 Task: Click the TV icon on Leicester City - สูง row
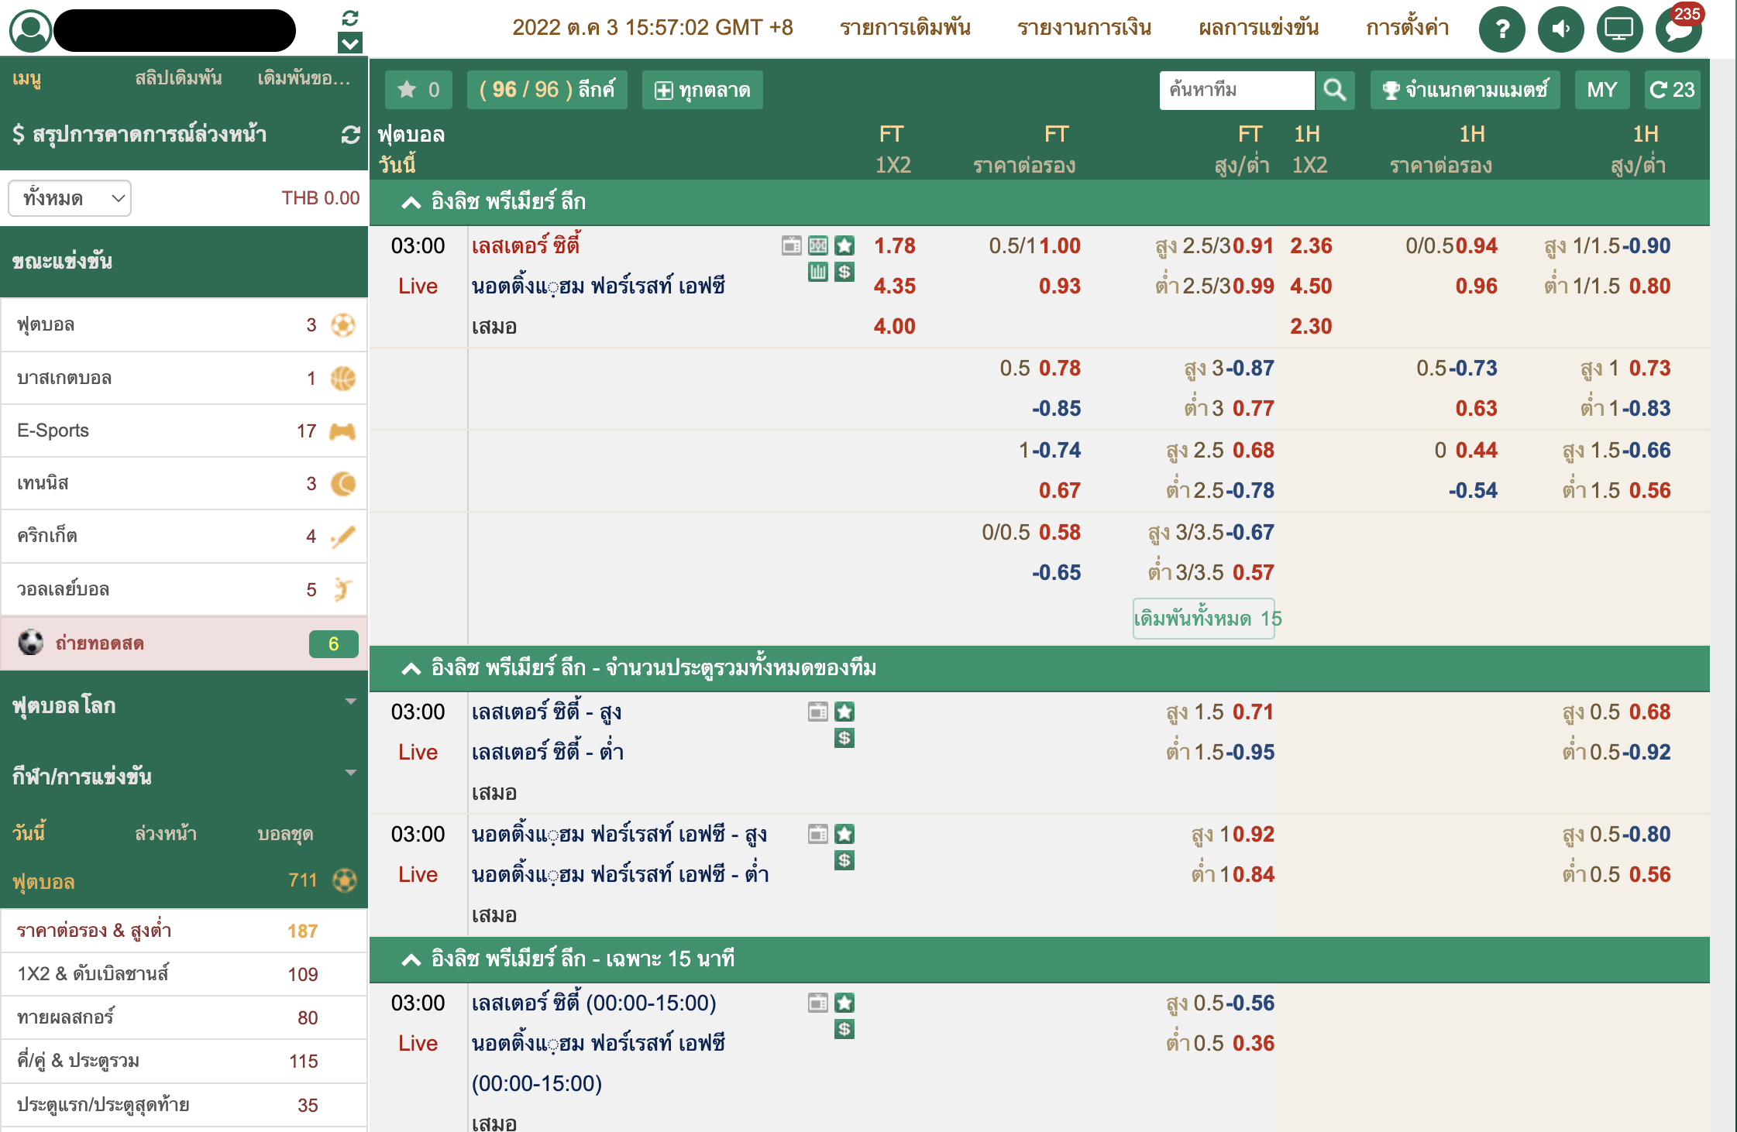pos(818,712)
